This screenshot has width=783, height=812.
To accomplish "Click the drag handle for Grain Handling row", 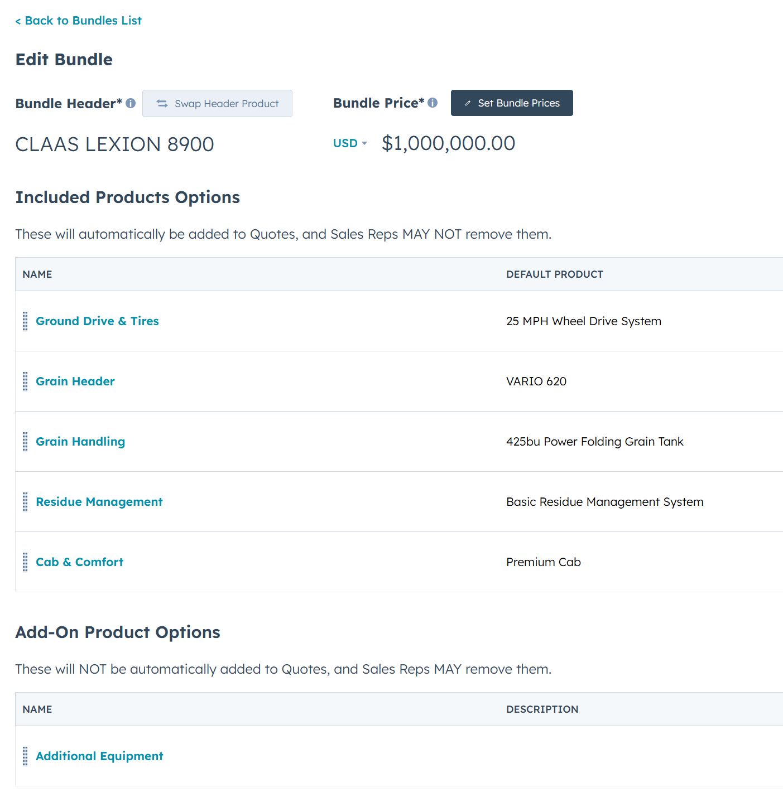I will click(x=25, y=442).
